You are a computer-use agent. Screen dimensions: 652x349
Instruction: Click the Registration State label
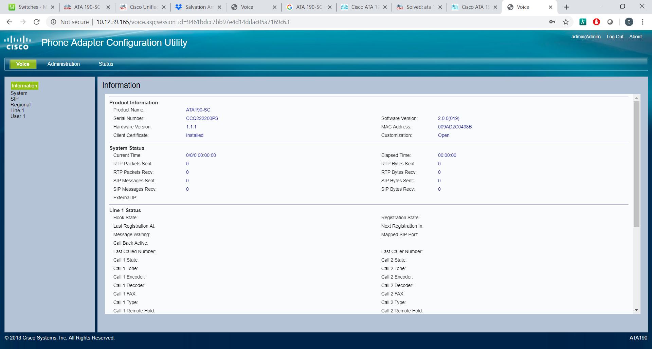[400, 218]
